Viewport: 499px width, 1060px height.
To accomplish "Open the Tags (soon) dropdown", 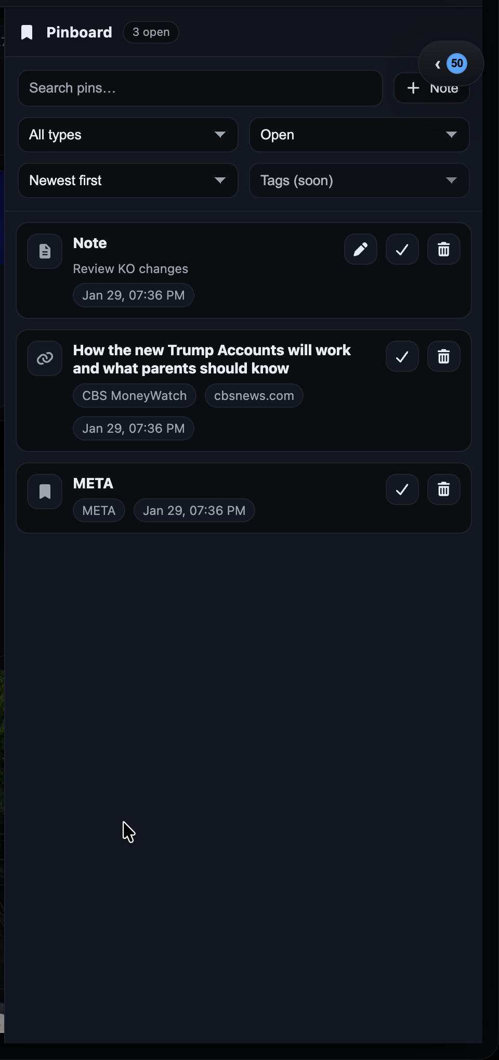I will pos(359,180).
